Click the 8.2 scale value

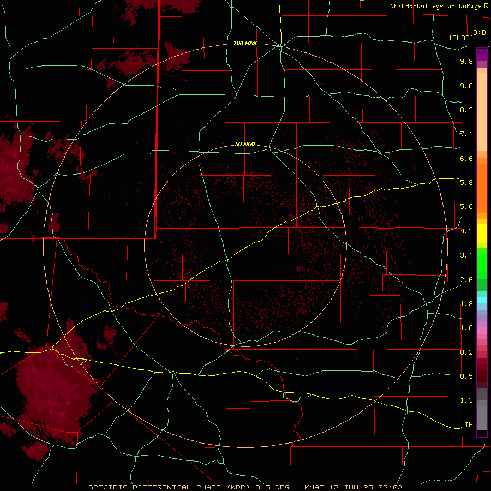[466, 110]
